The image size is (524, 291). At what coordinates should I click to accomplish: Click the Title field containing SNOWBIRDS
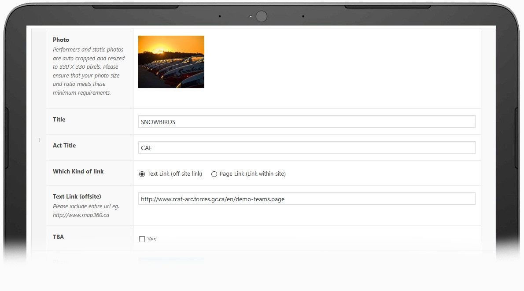(x=306, y=122)
